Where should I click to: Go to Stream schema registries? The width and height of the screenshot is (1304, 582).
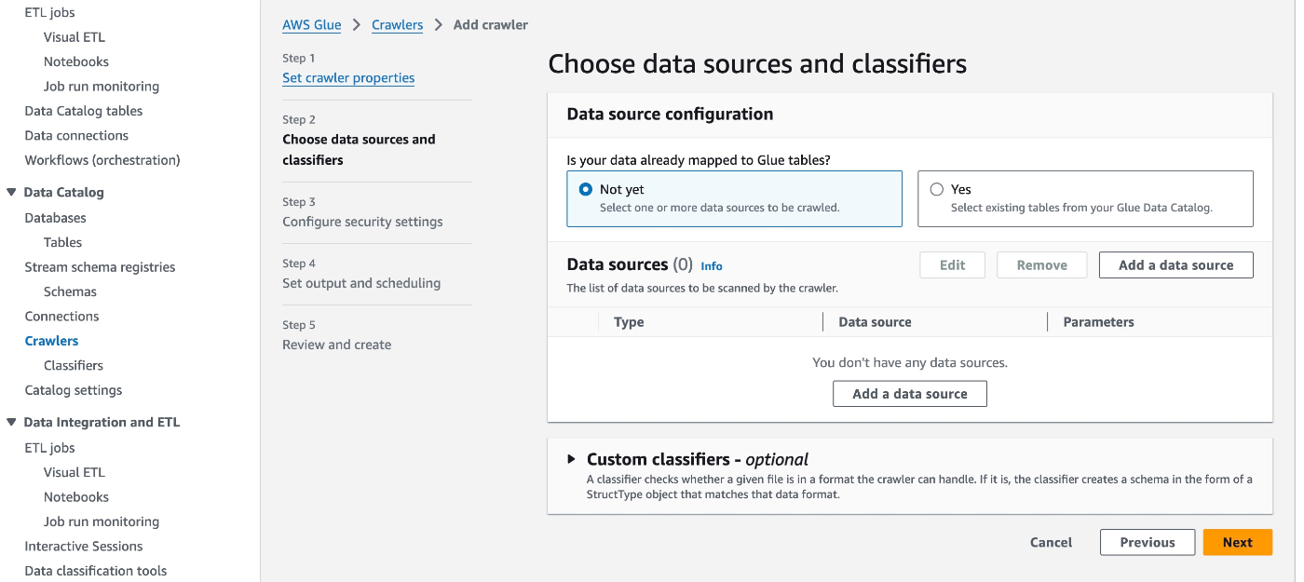[100, 267]
